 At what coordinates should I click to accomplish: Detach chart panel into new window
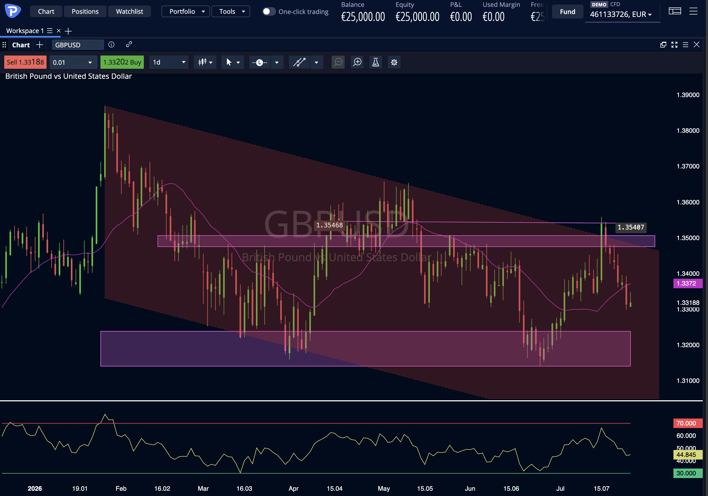pos(663,45)
